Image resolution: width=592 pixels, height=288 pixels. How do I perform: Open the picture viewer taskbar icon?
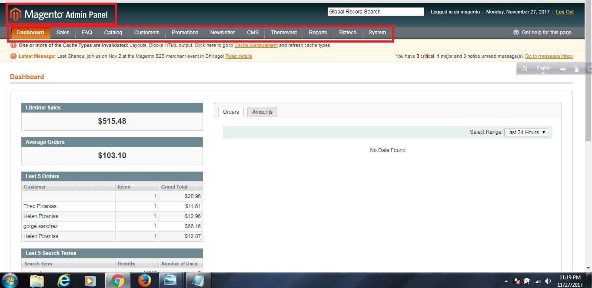170,281
